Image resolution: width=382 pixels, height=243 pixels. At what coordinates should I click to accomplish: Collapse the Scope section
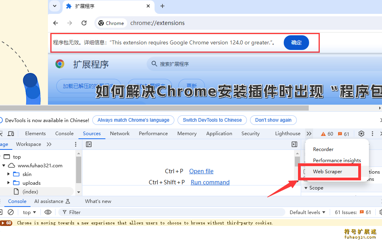click(306, 188)
